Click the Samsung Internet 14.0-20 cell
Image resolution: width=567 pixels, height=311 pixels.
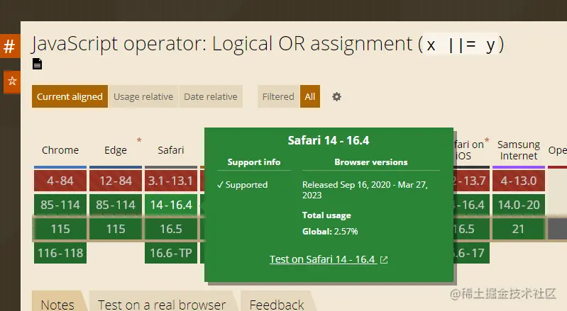pyautogui.click(x=519, y=205)
